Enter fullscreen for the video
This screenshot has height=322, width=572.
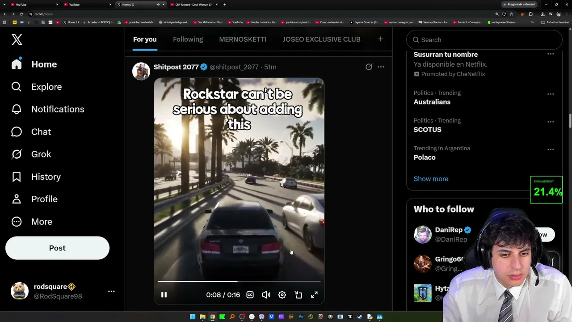pyautogui.click(x=314, y=295)
